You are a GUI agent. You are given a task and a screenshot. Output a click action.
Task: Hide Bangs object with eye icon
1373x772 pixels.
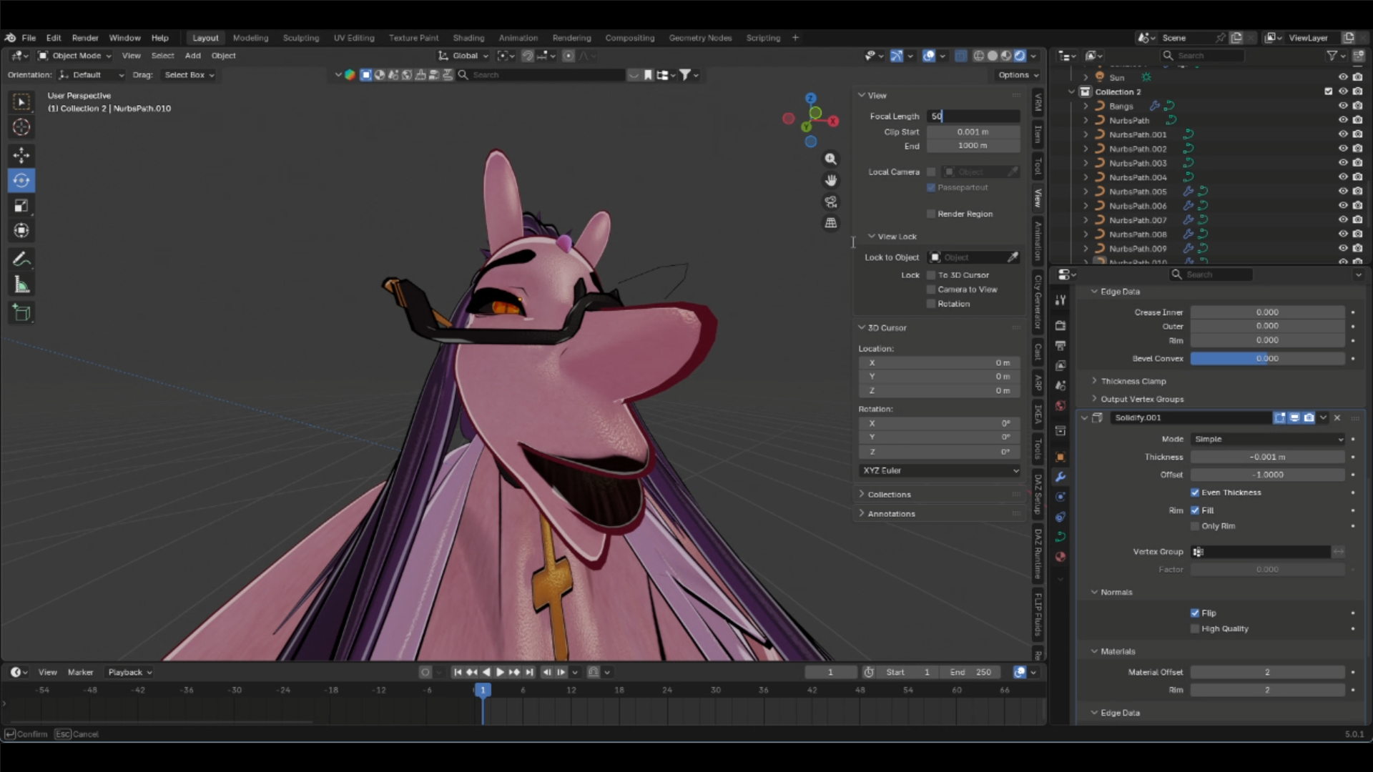pos(1342,106)
